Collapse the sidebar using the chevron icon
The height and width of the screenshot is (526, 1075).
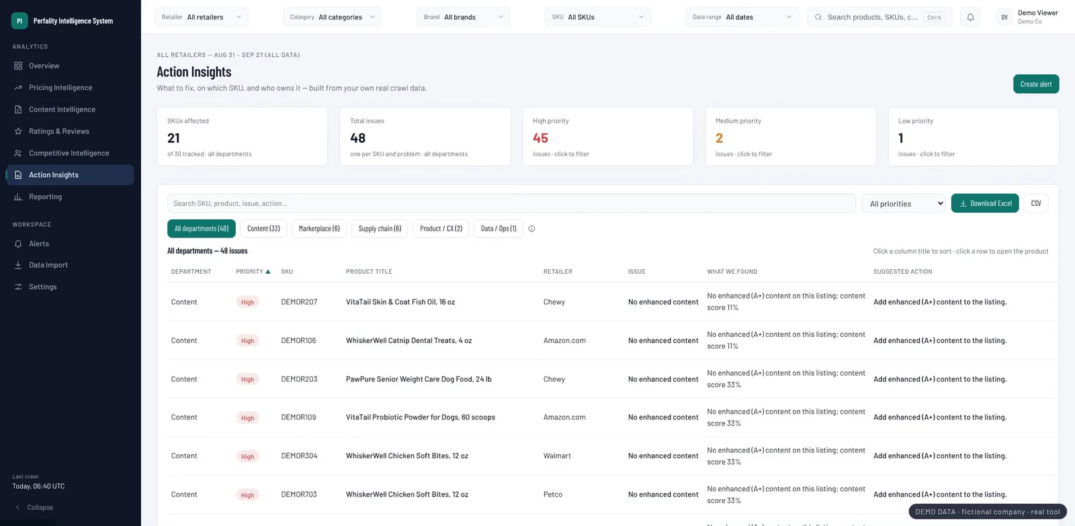pyautogui.click(x=18, y=508)
